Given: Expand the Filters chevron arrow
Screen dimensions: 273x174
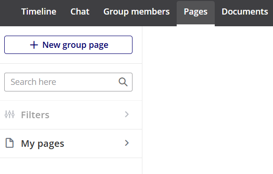Looking at the screenshot, I should click(x=127, y=114).
